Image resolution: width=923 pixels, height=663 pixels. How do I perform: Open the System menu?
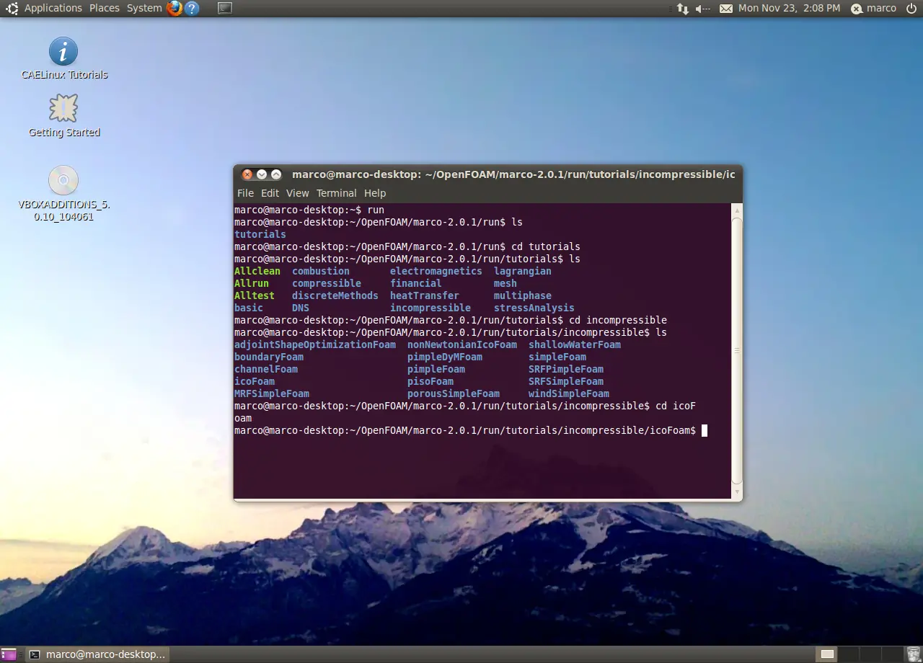(144, 8)
